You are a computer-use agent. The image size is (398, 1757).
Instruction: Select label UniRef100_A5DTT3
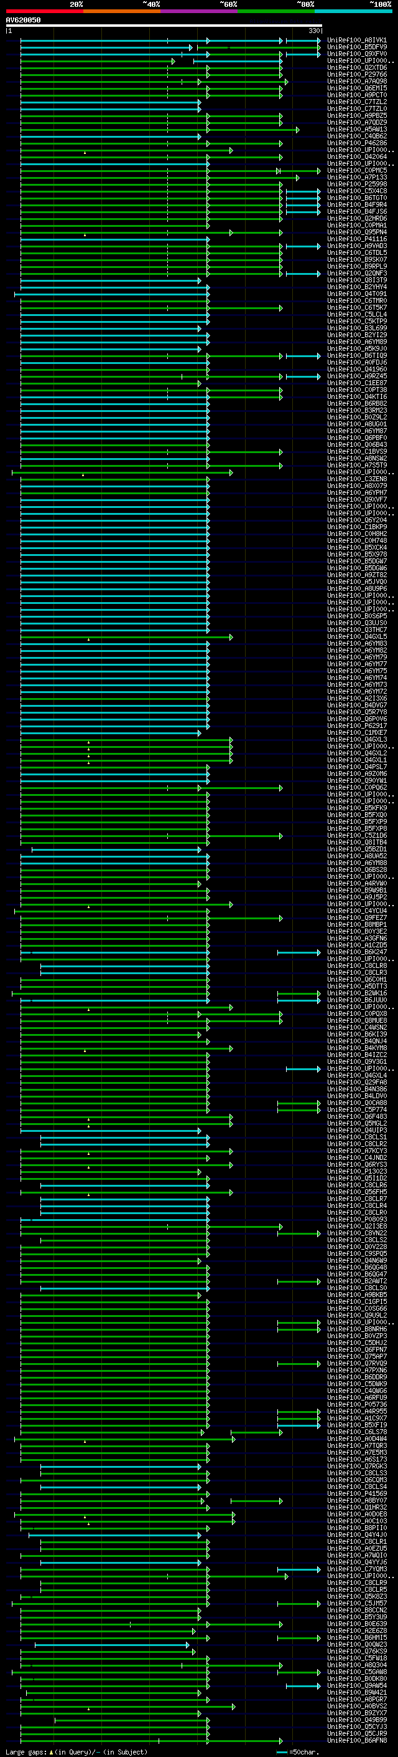coord(356,986)
